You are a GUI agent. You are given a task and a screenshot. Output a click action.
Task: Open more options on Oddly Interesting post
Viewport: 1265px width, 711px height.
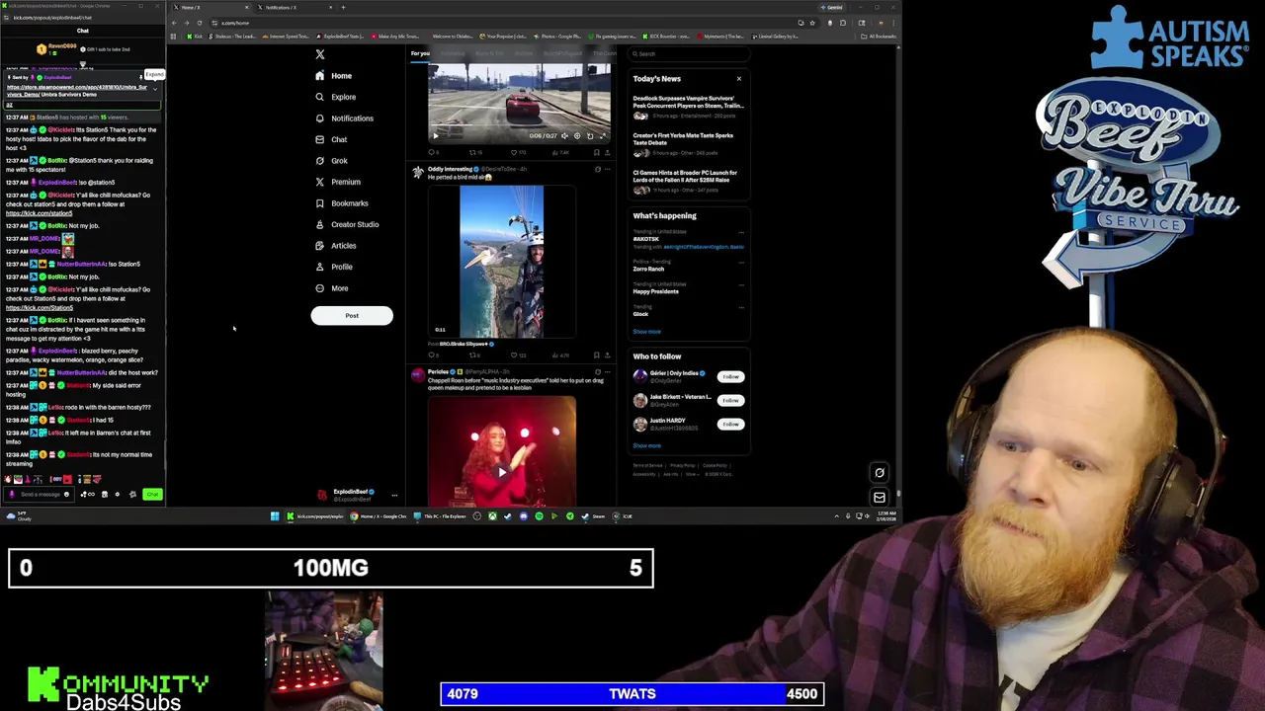tap(607, 170)
